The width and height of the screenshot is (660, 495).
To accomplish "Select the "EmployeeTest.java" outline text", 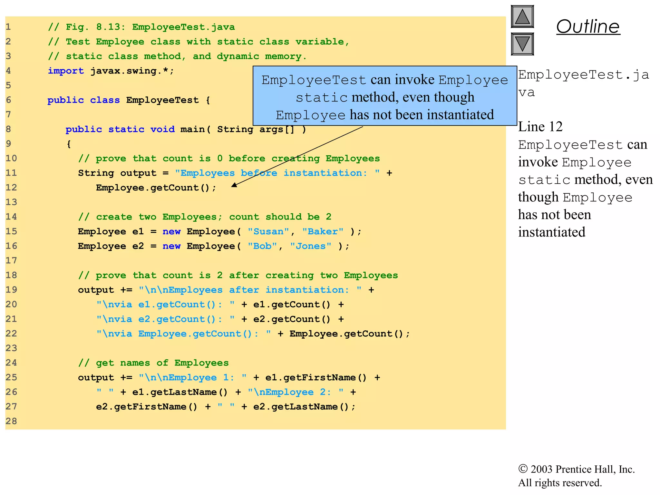I will (x=583, y=83).
